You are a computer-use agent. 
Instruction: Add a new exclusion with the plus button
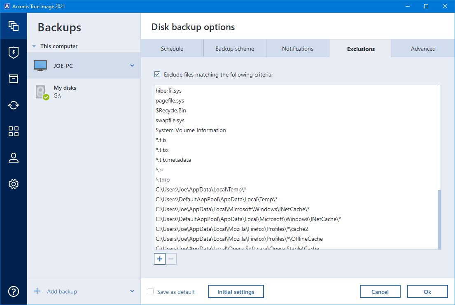(160, 259)
